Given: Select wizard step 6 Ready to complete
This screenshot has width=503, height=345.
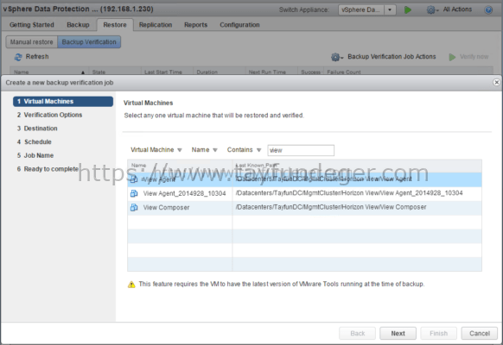Looking at the screenshot, I should [48, 169].
